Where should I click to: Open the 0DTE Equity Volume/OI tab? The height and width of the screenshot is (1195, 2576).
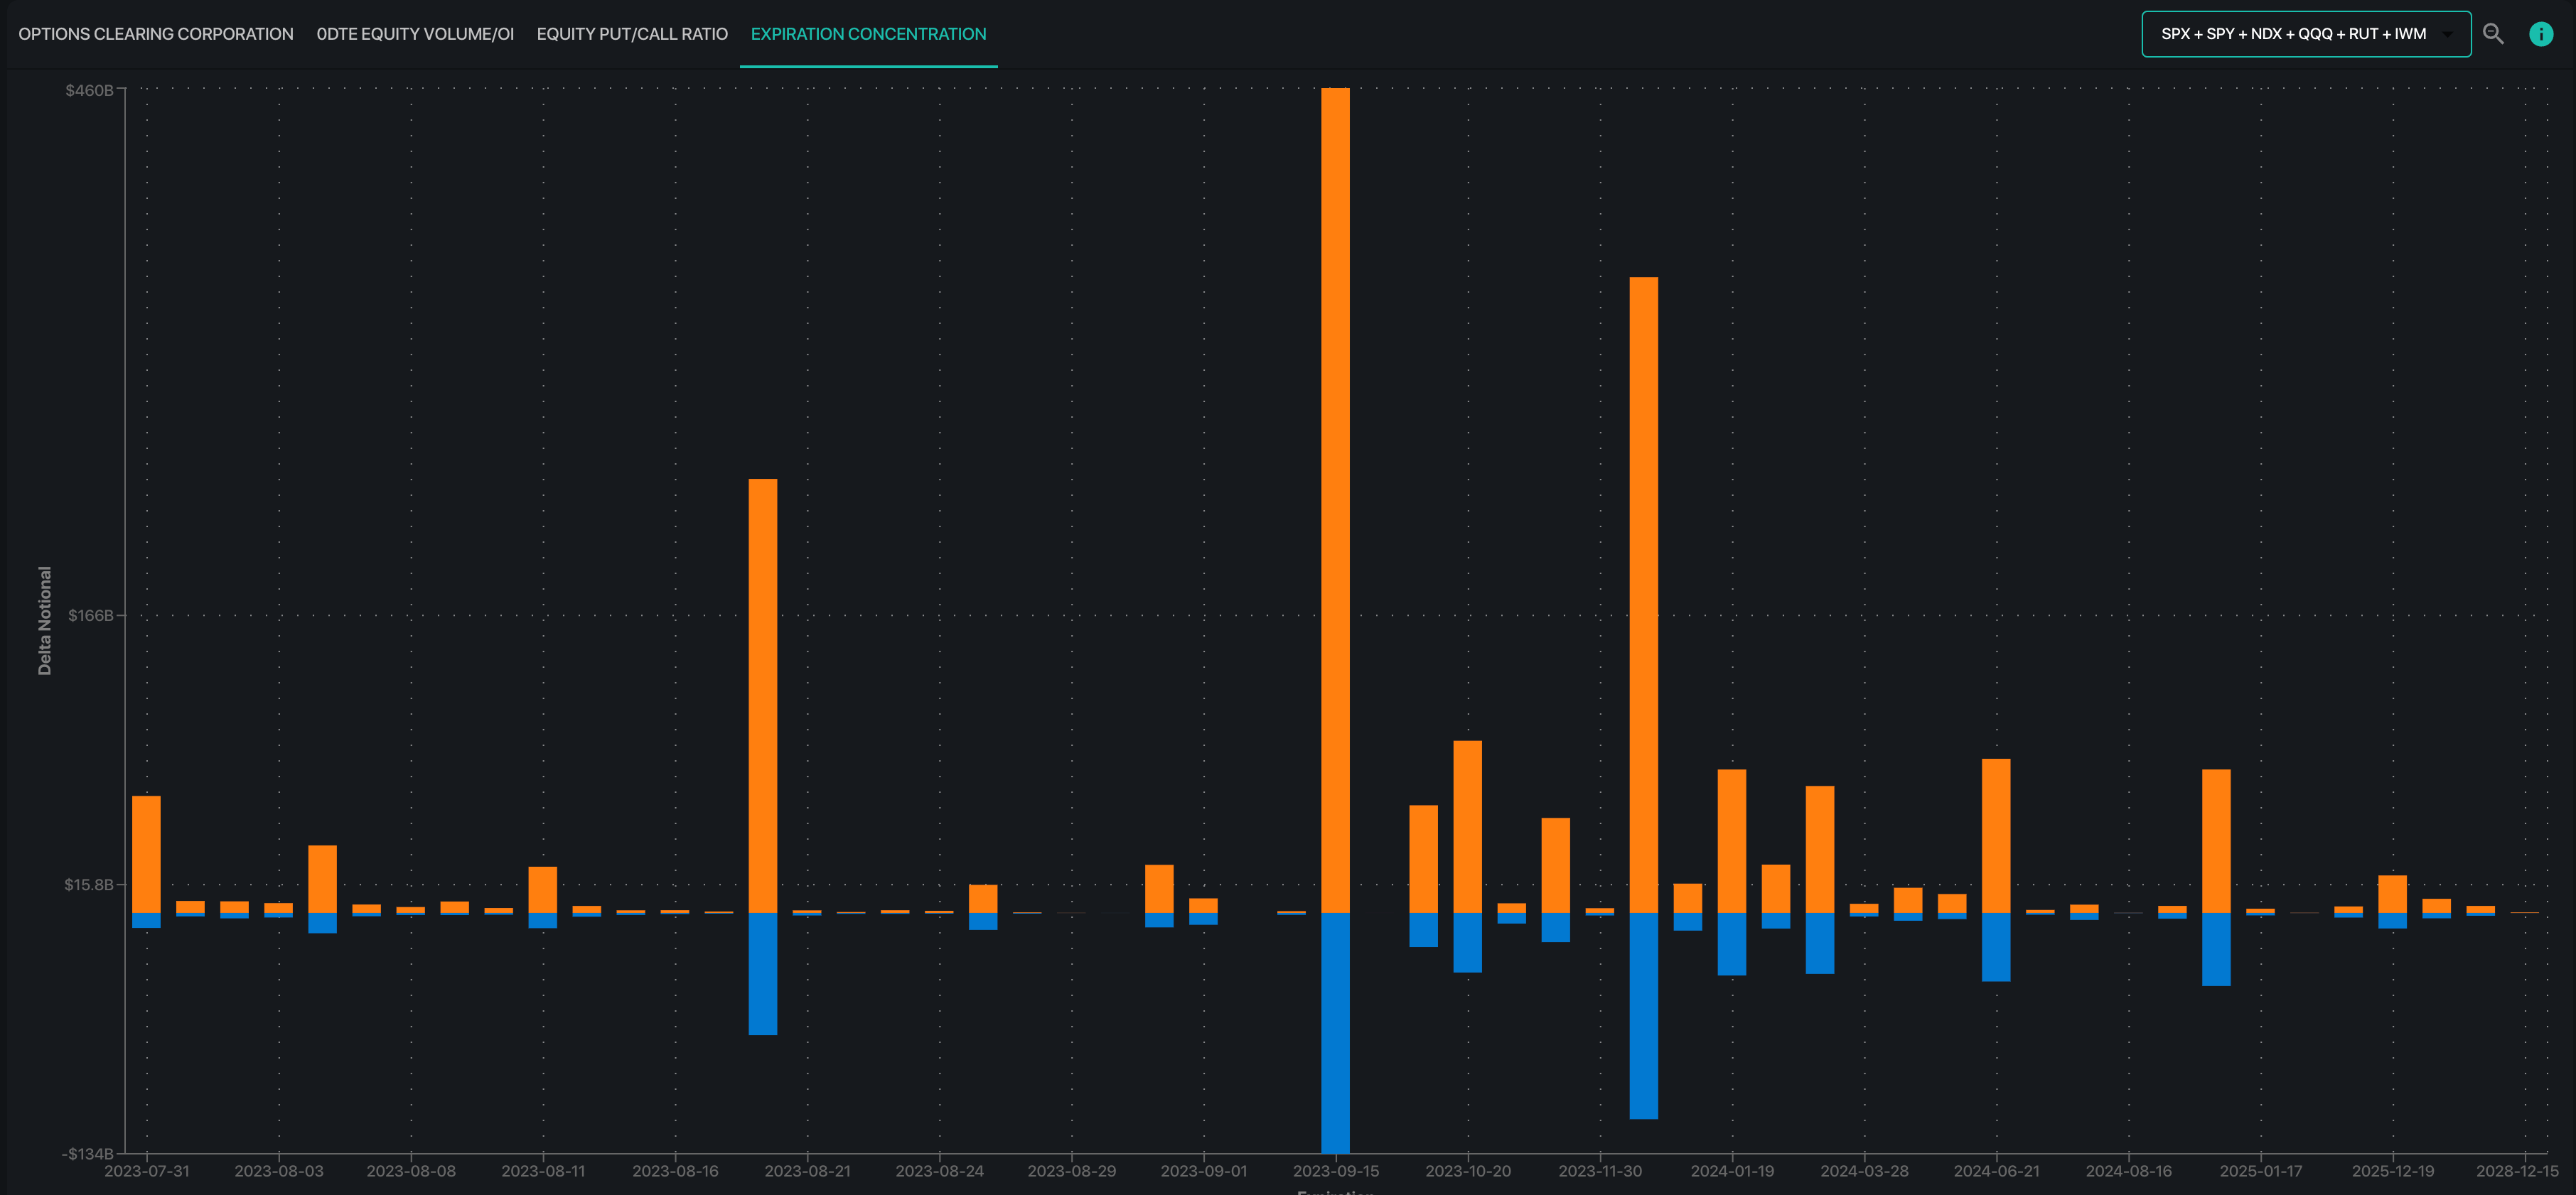coord(415,34)
